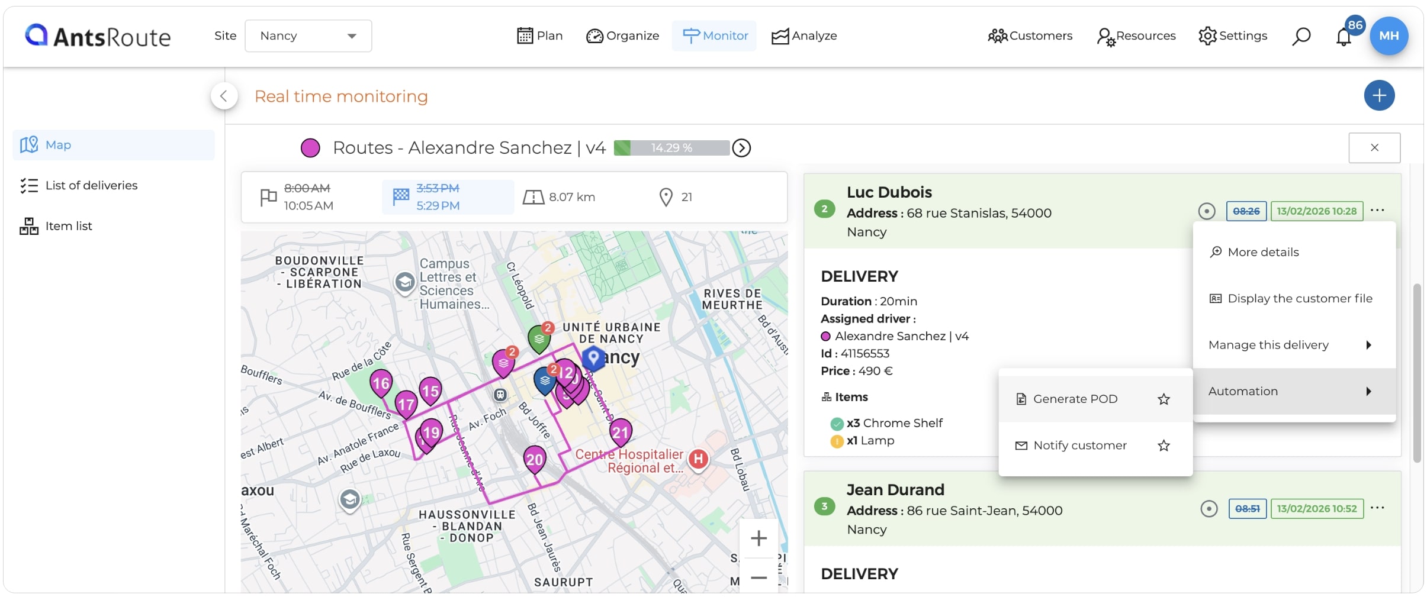The height and width of the screenshot is (597, 1427).
Task: Open Resources section
Action: tap(1136, 36)
